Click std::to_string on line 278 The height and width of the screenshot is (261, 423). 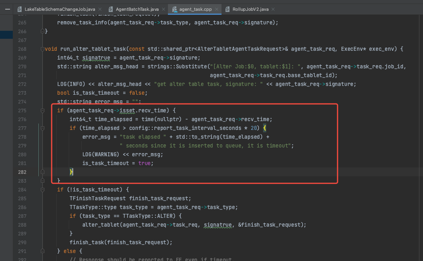click(x=198, y=137)
